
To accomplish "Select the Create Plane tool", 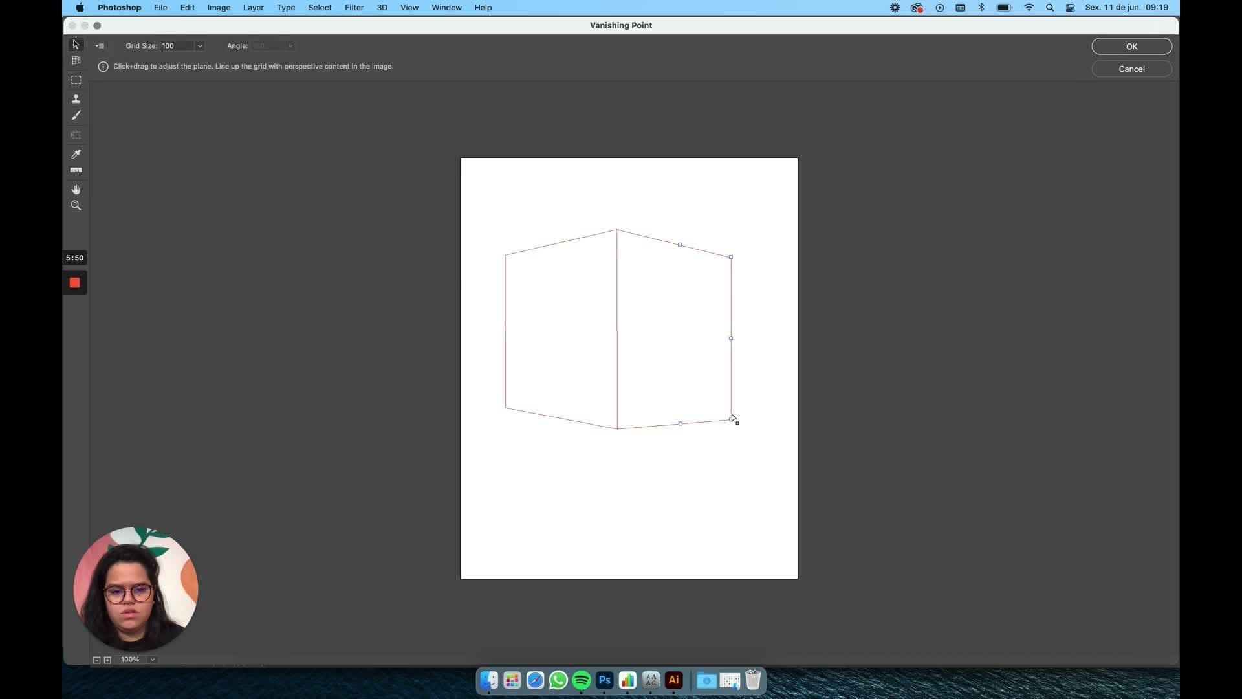I will click(76, 60).
